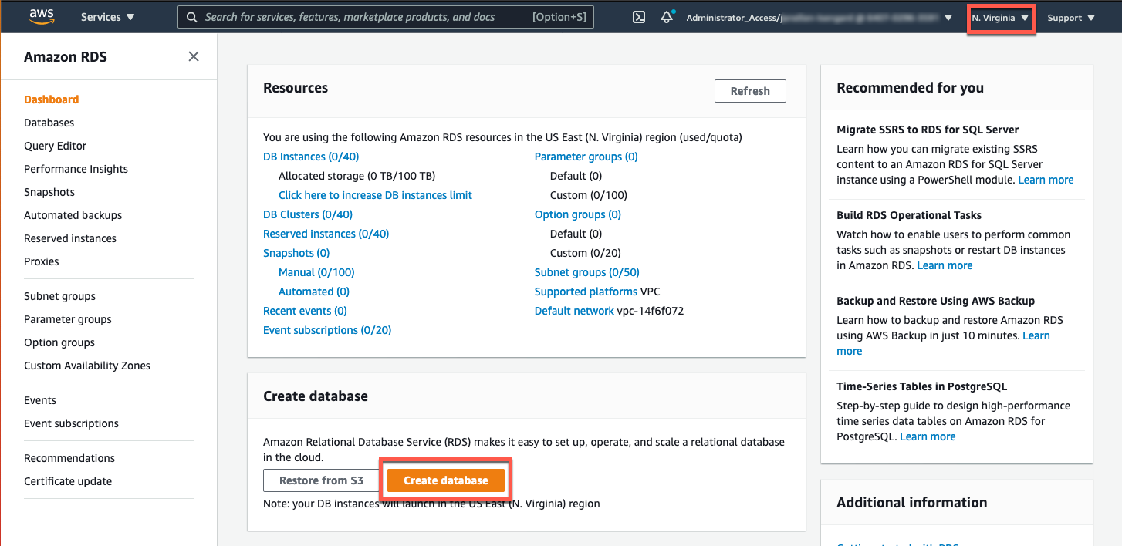Open the notifications bell icon
Image resolution: width=1122 pixels, height=546 pixels.
click(667, 17)
